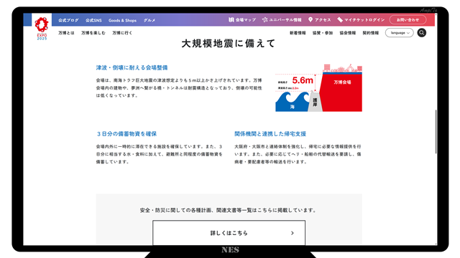Open Goods & Shops link
Screen dimensions: 460x258
(122, 20)
